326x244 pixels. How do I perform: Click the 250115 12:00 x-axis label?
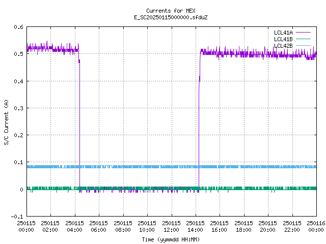(x=171, y=226)
